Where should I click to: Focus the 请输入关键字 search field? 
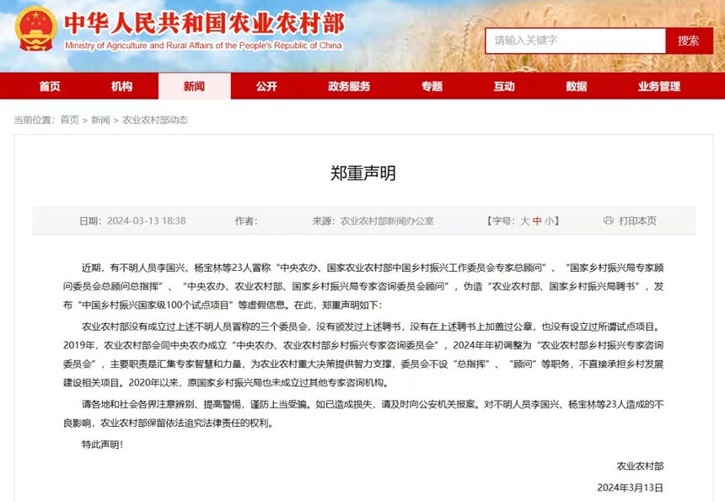pyautogui.click(x=575, y=40)
